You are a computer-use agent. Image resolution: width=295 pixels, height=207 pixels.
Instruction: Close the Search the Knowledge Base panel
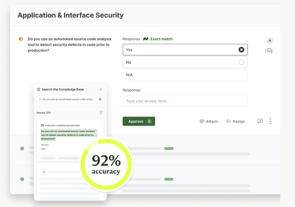coord(101,89)
